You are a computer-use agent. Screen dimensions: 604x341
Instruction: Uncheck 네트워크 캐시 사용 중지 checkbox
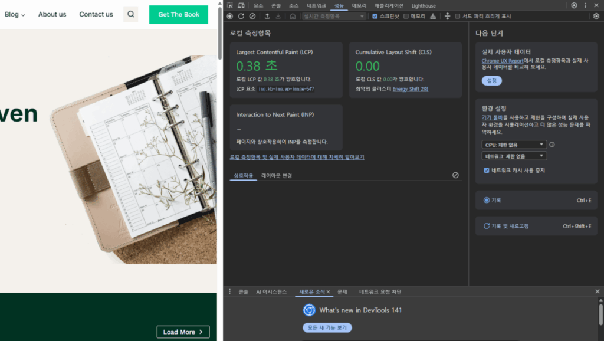[x=486, y=170]
